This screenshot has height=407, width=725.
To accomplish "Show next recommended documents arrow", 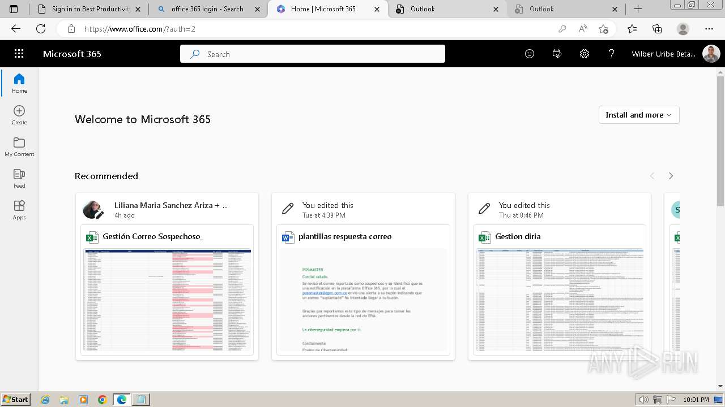I will pyautogui.click(x=671, y=176).
